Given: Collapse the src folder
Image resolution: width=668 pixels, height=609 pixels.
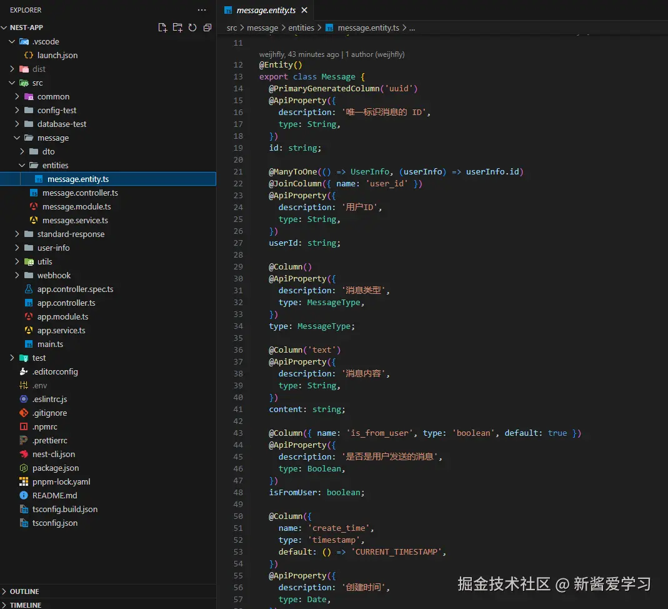Looking at the screenshot, I should (x=12, y=83).
